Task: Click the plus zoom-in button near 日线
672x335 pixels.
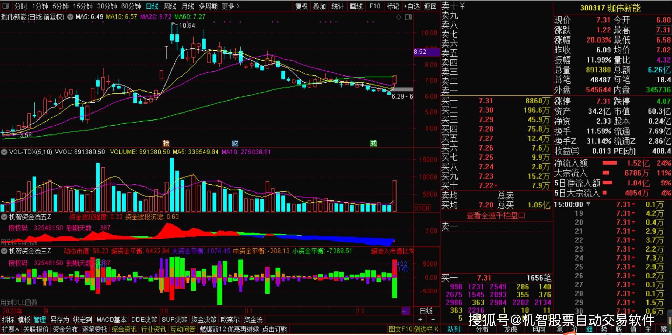Action: 420,319
